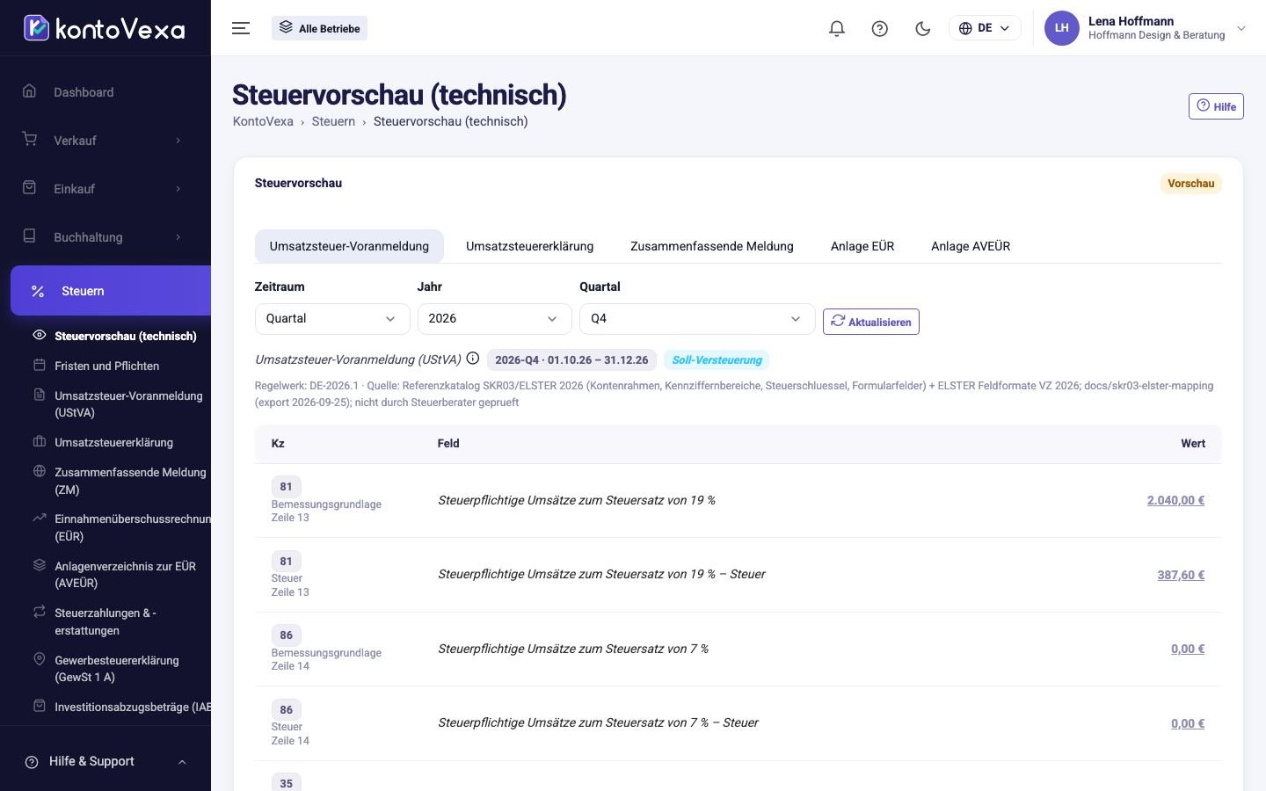
Task: Click the kontoVexa logo
Action: (105, 28)
